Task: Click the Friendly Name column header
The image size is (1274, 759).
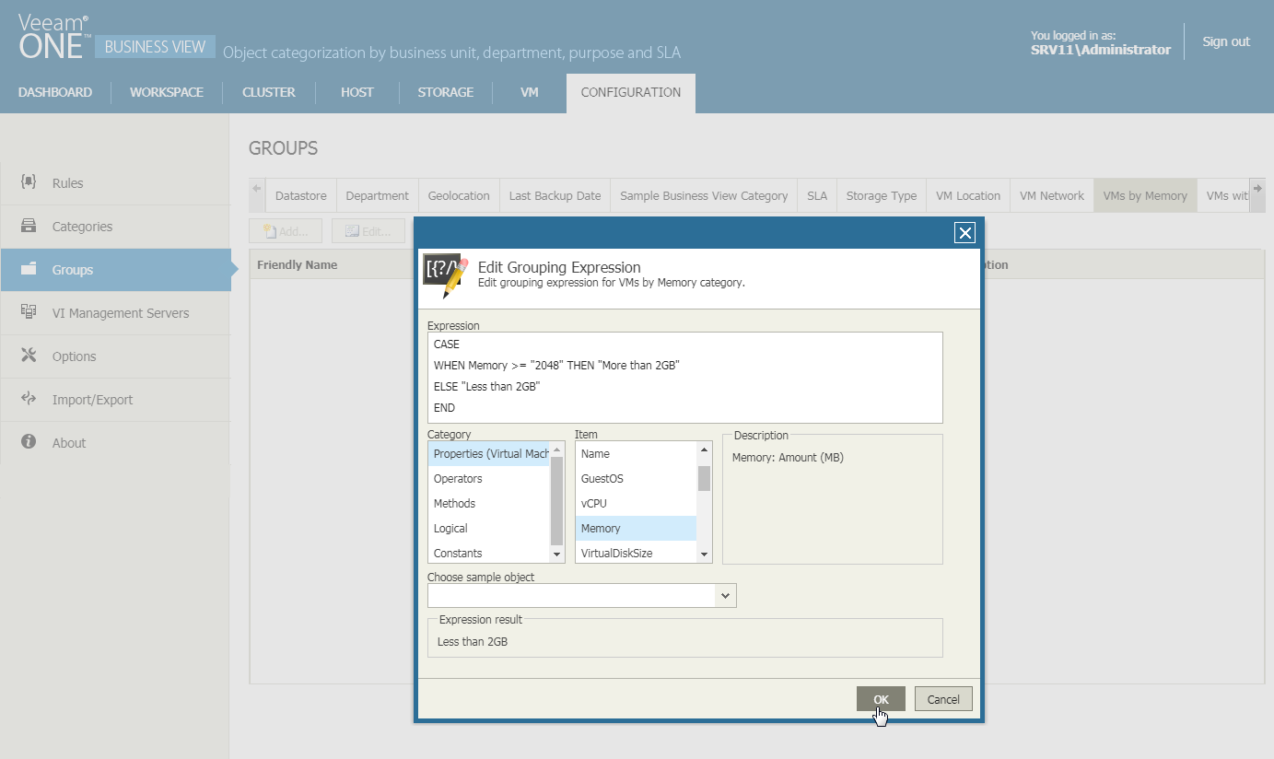Action: point(298,264)
